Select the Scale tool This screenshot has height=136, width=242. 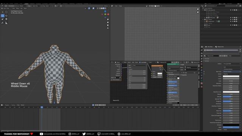click(3, 19)
